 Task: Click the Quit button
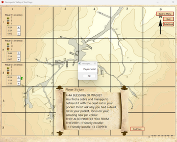[168, 19]
